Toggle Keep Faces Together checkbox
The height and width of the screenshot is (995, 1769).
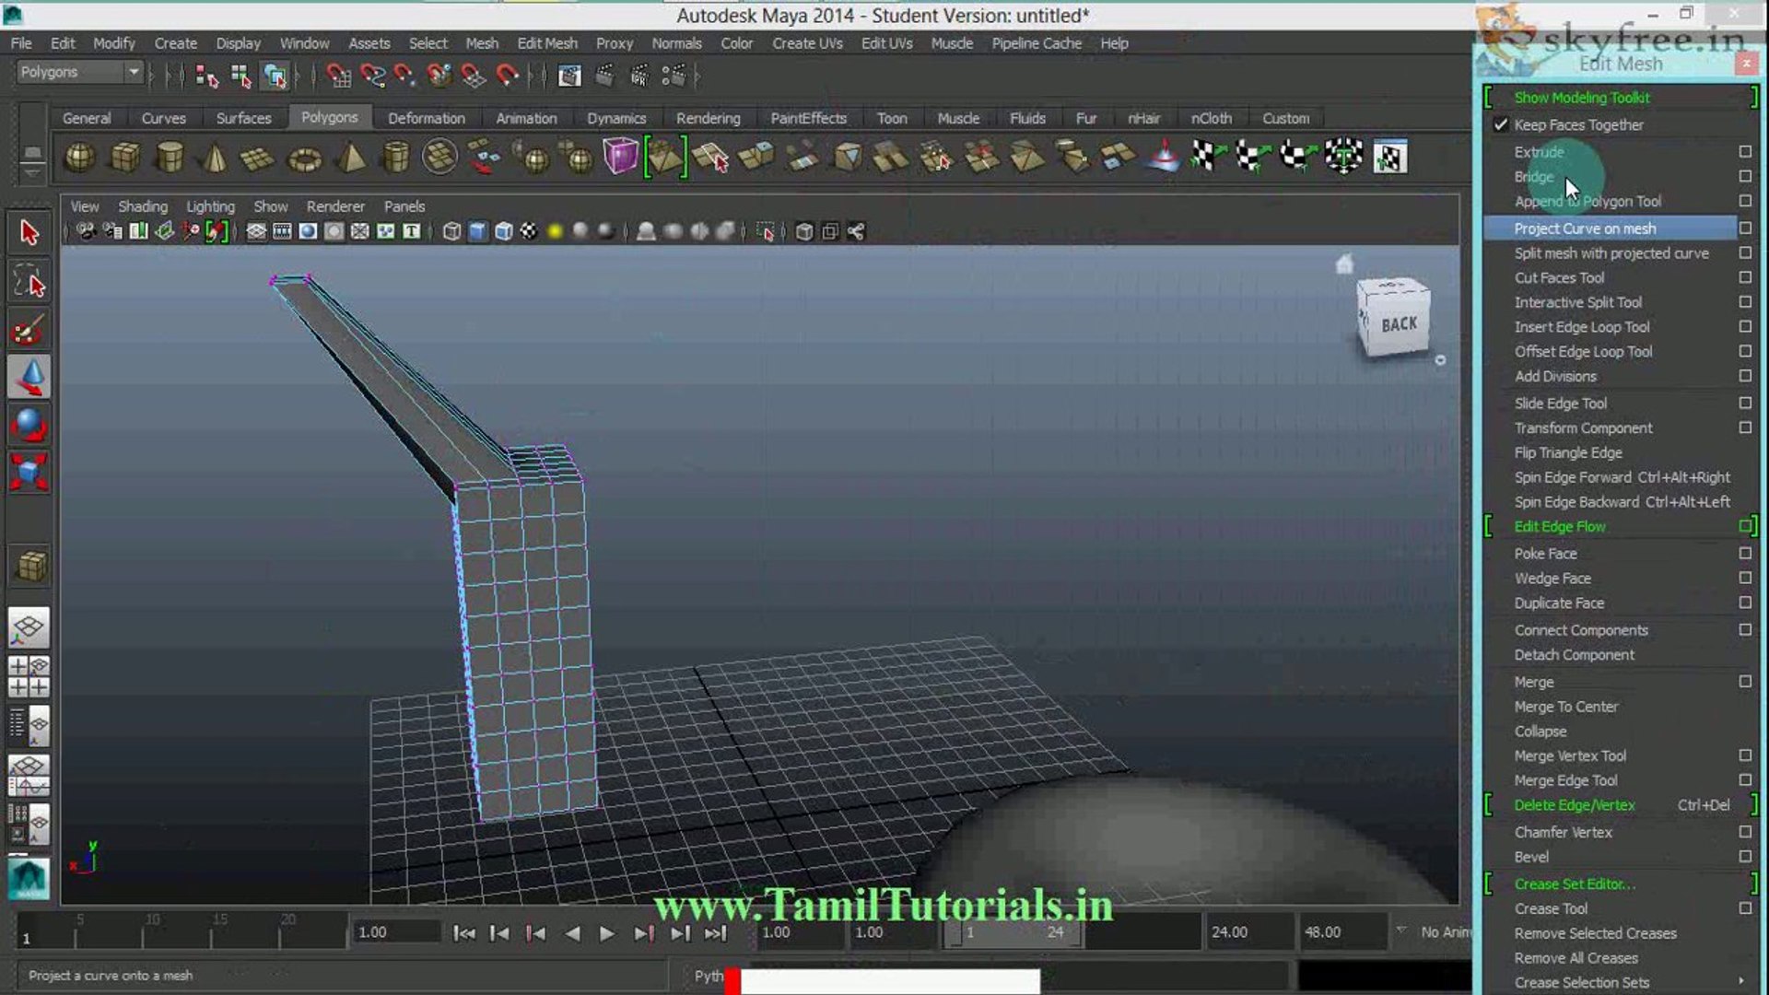[1501, 124]
